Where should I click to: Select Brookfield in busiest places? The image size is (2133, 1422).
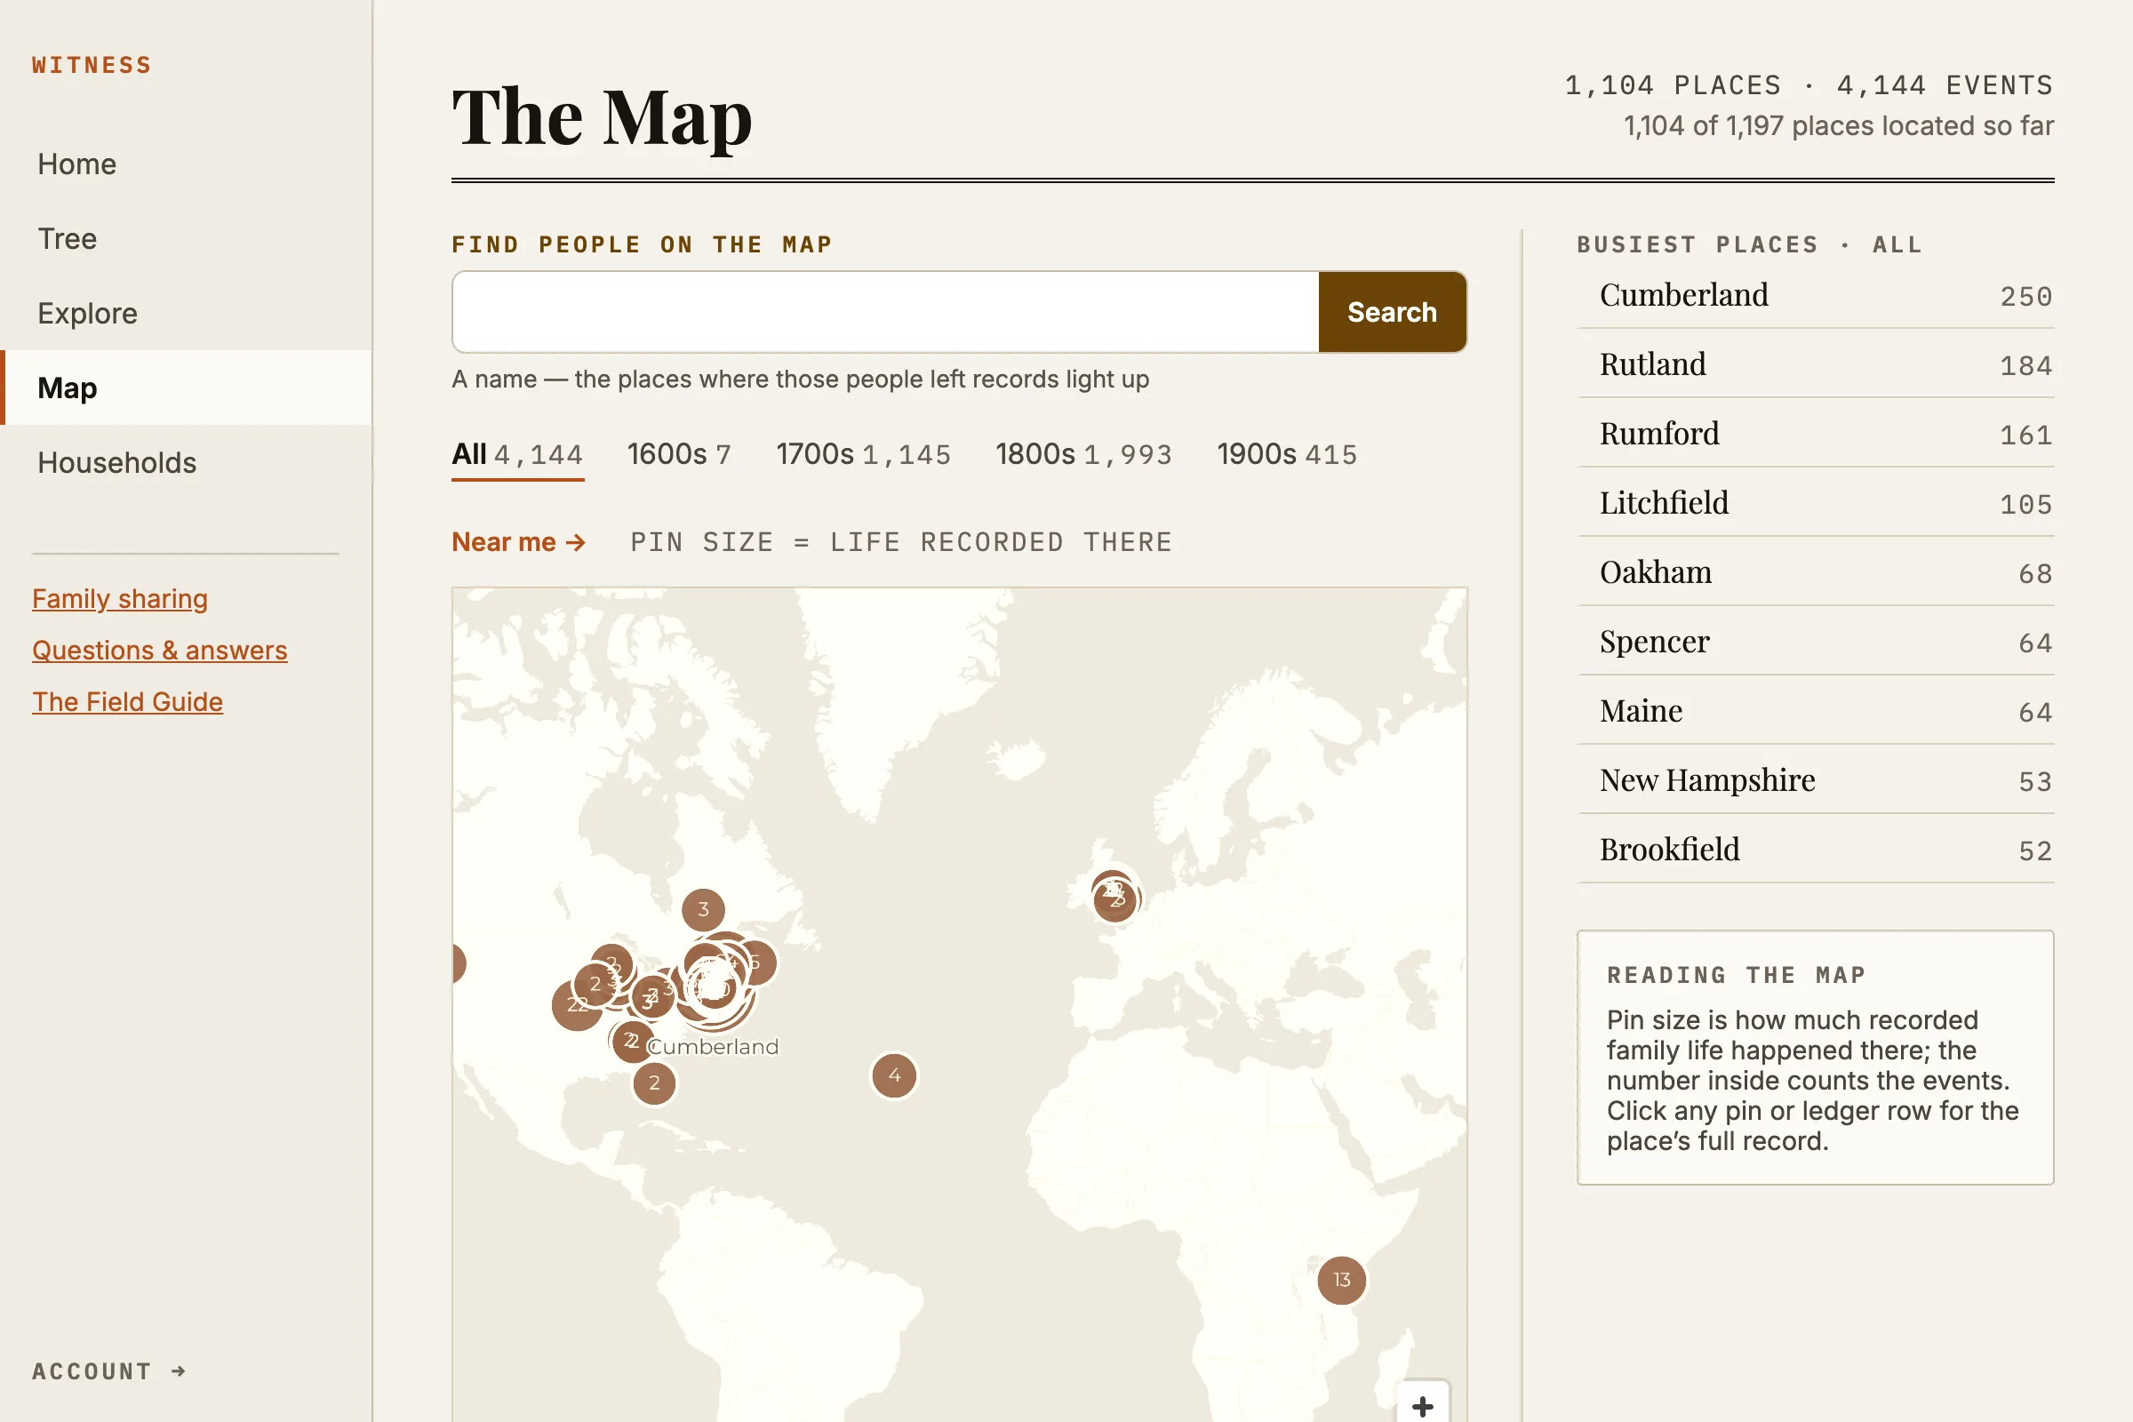tap(1816, 850)
